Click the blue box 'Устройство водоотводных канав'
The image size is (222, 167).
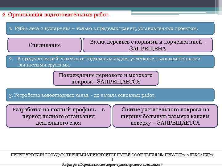tap(110, 95)
